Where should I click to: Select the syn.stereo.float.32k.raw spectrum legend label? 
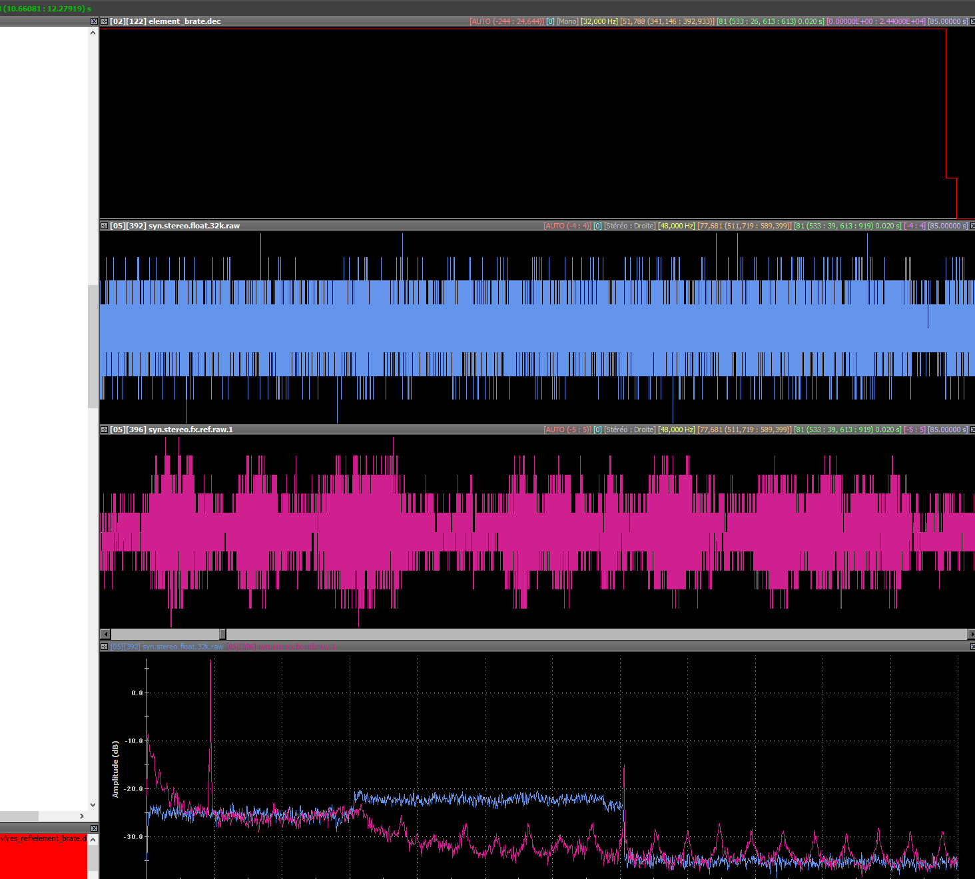point(166,647)
